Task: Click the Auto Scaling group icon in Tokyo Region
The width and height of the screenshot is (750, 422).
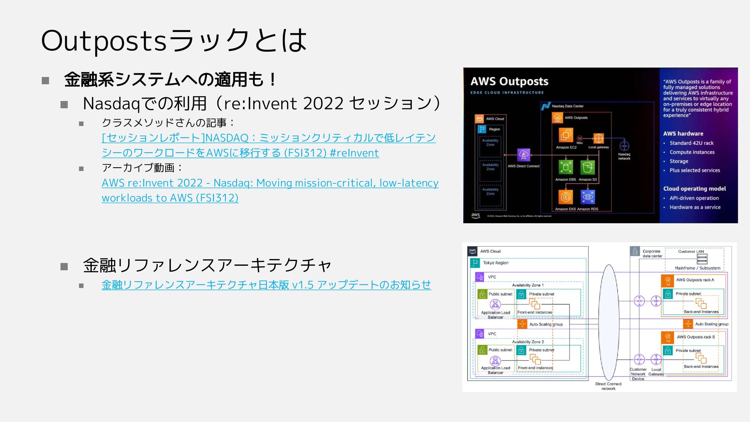Action: click(522, 324)
